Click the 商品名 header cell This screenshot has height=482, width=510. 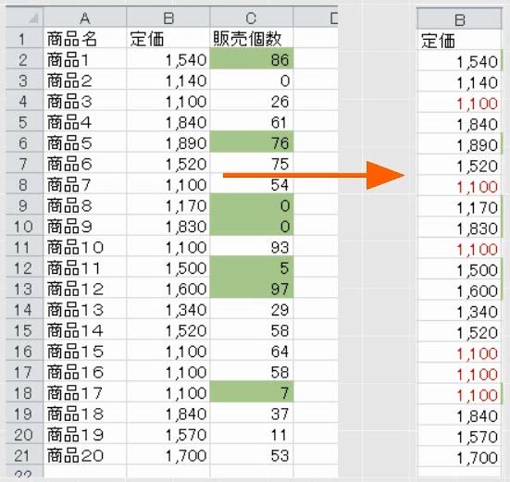coord(84,38)
